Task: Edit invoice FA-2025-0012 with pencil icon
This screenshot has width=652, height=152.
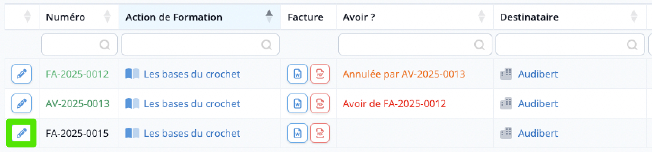Action: pyautogui.click(x=22, y=74)
